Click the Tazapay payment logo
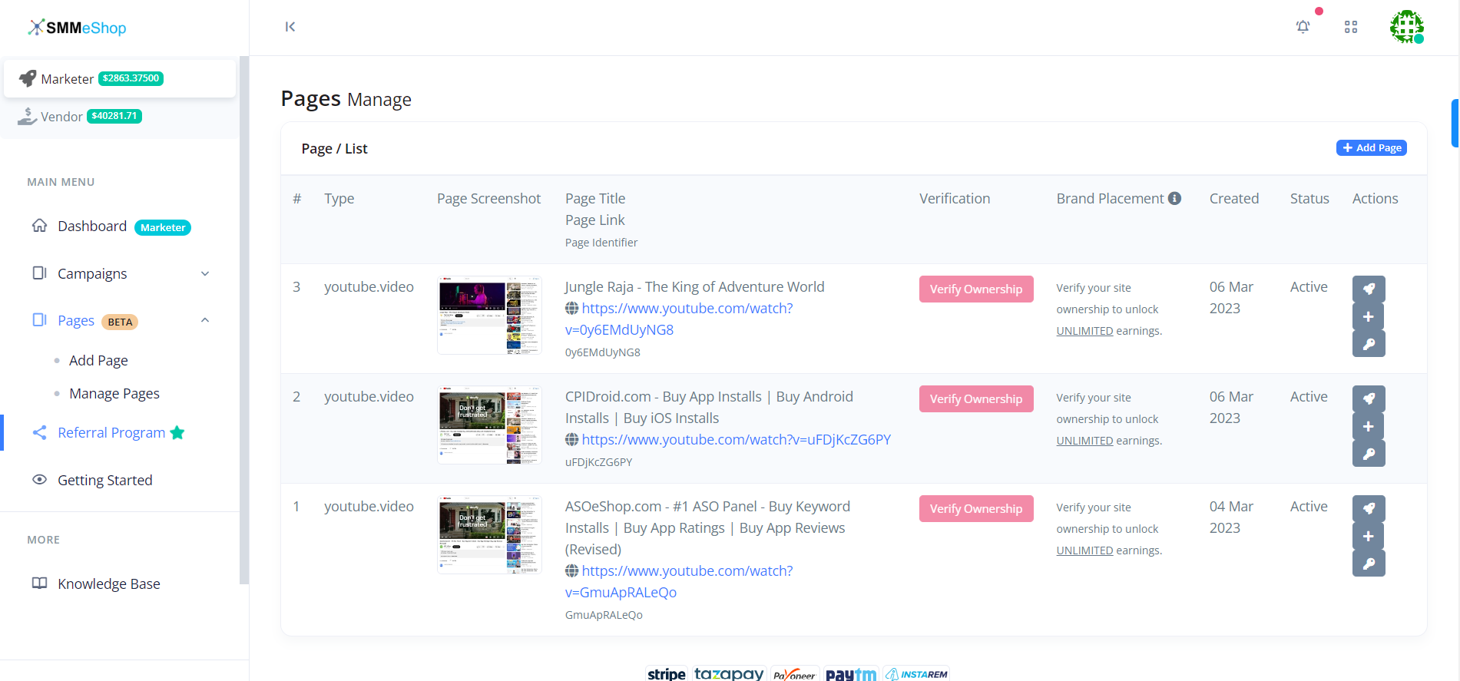This screenshot has width=1460, height=681. (729, 673)
